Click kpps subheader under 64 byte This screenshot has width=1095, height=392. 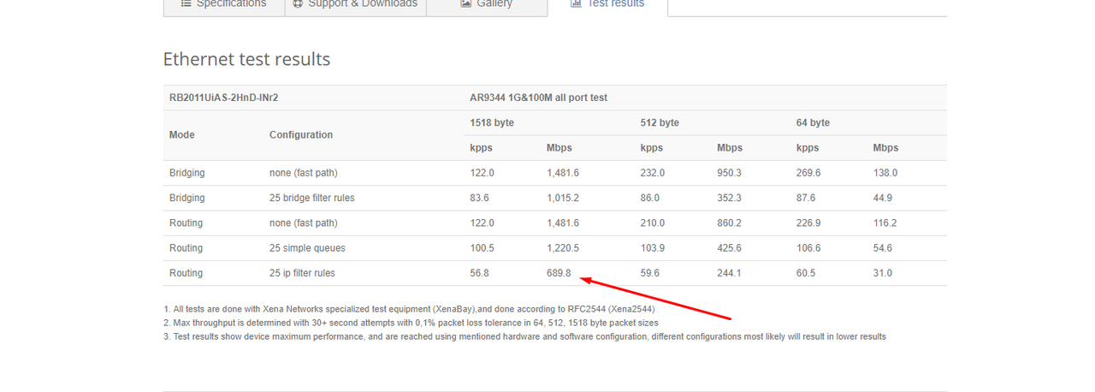tap(808, 148)
